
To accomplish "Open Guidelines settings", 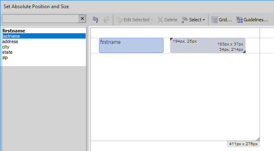I will click(252, 20).
